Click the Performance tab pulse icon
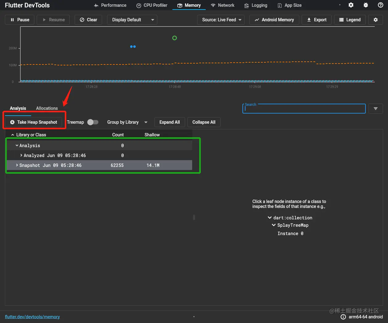Screen dimensions: 388x323 (96, 6)
